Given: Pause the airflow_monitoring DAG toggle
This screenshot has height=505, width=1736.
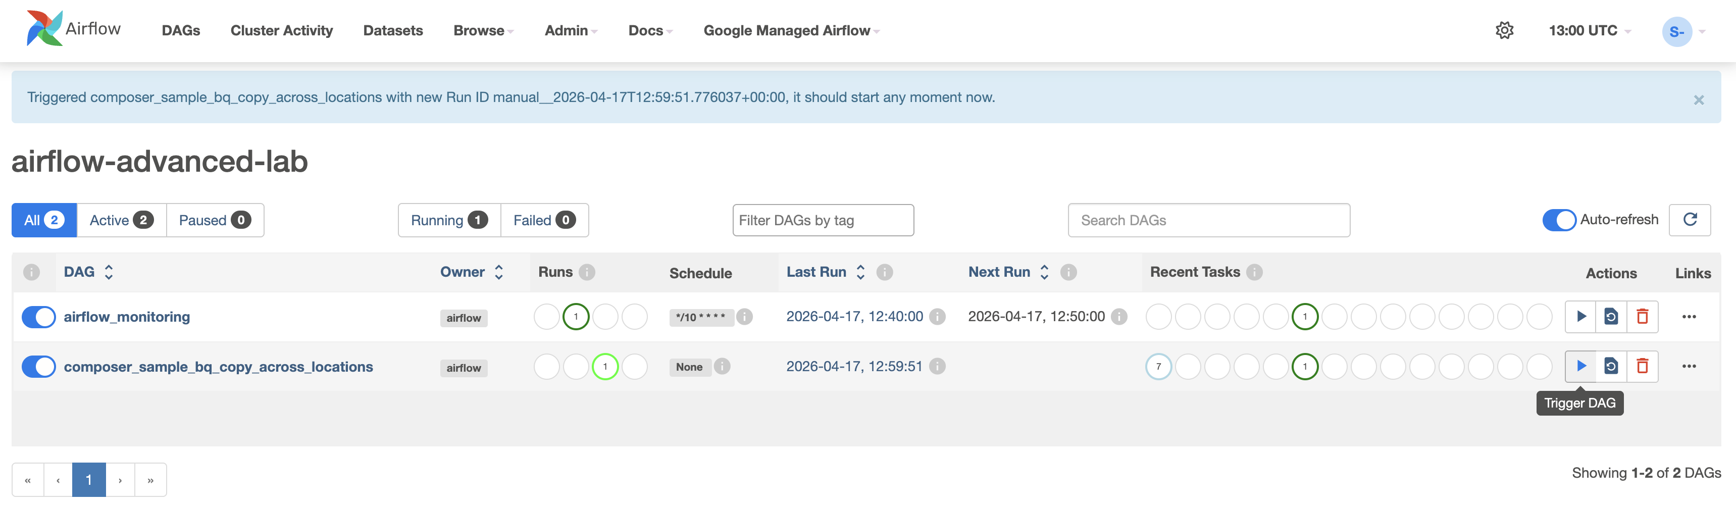Looking at the screenshot, I should pos(38,316).
